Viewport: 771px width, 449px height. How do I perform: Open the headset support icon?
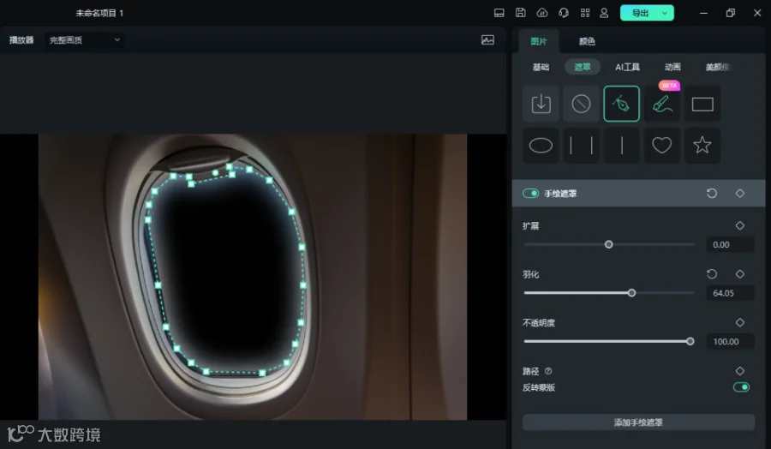[x=564, y=13]
